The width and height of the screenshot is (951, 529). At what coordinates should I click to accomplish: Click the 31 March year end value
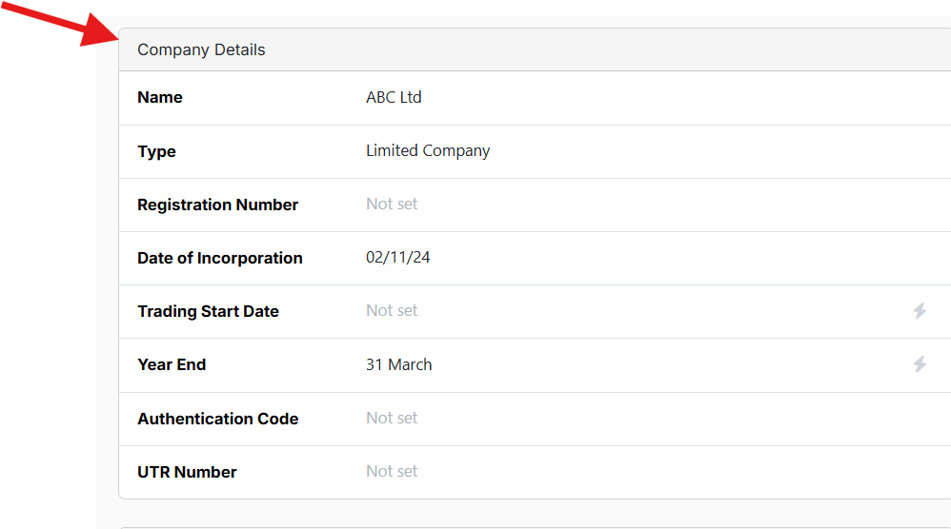click(398, 364)
